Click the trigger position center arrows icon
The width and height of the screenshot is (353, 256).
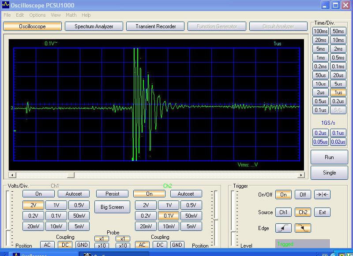[x=322, y=195]
